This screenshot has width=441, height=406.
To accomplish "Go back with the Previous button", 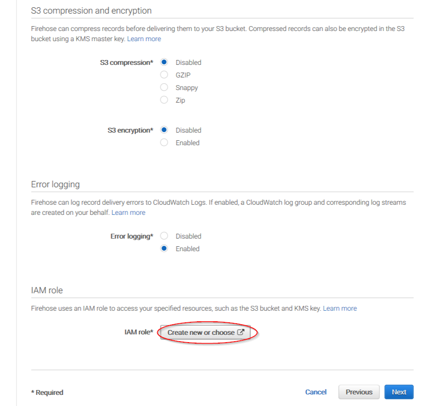I will click(359, 392).
